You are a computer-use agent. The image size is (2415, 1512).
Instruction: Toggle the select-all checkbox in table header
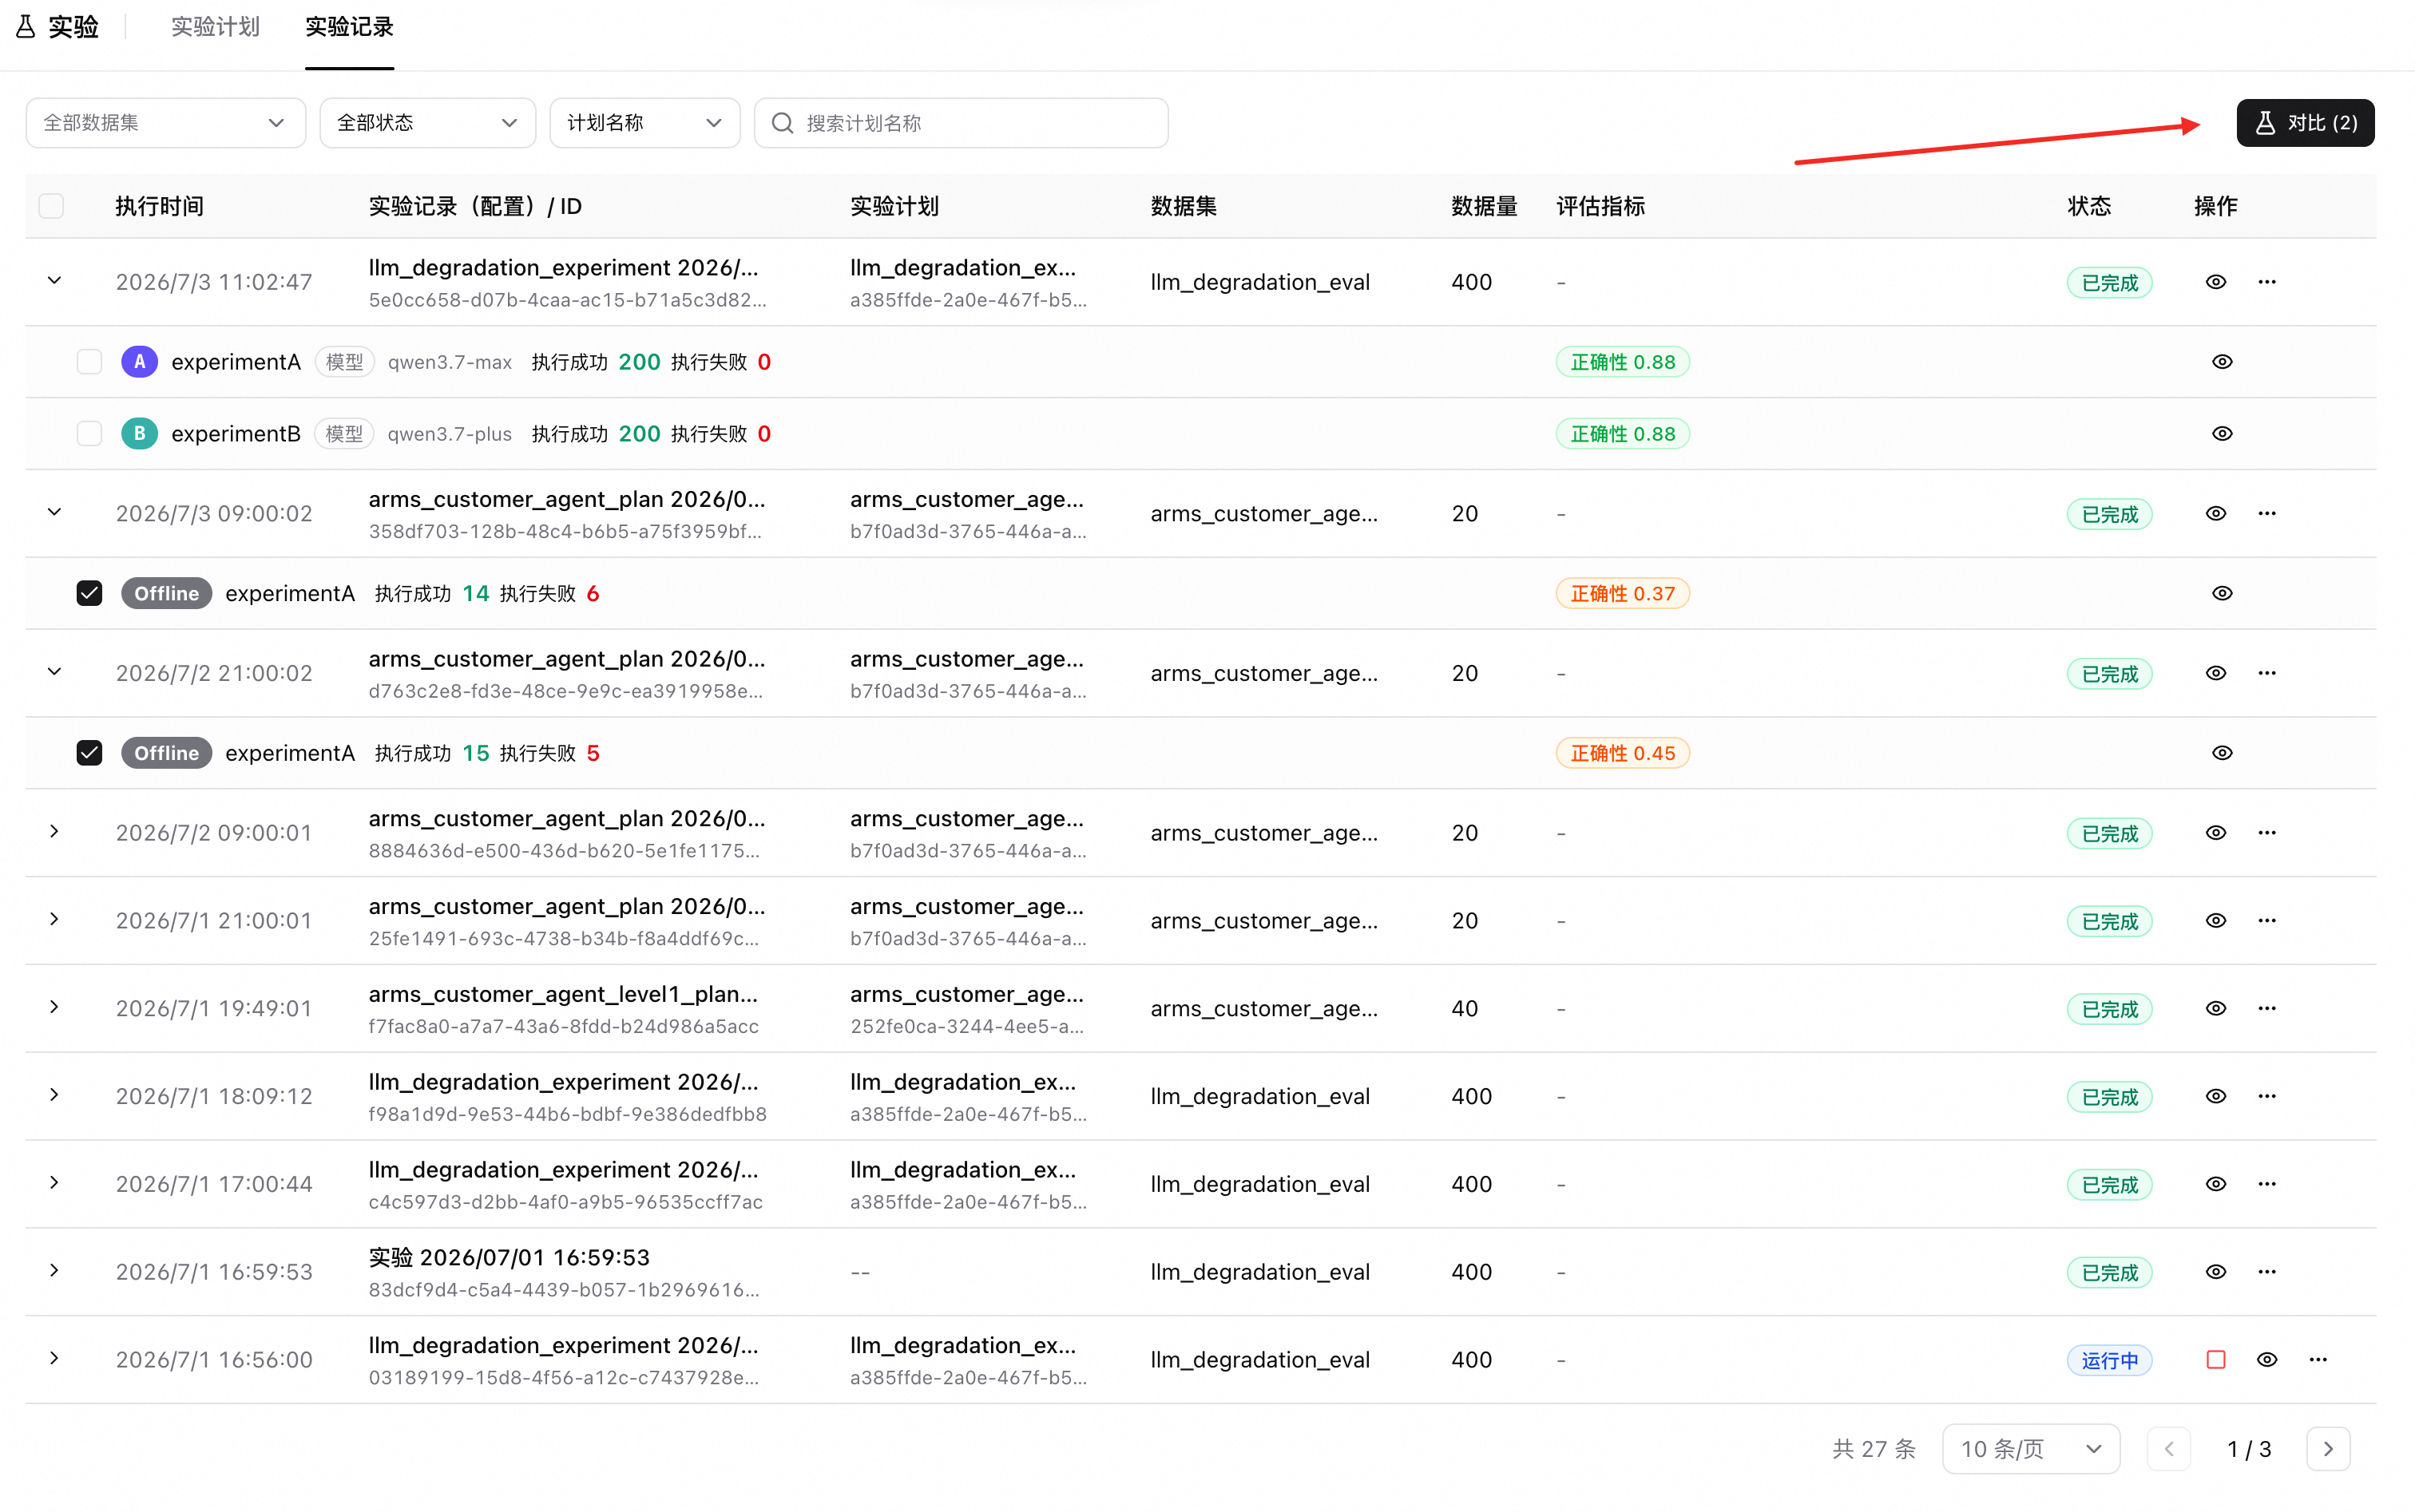pyautogui.click(x=51, y=206)
